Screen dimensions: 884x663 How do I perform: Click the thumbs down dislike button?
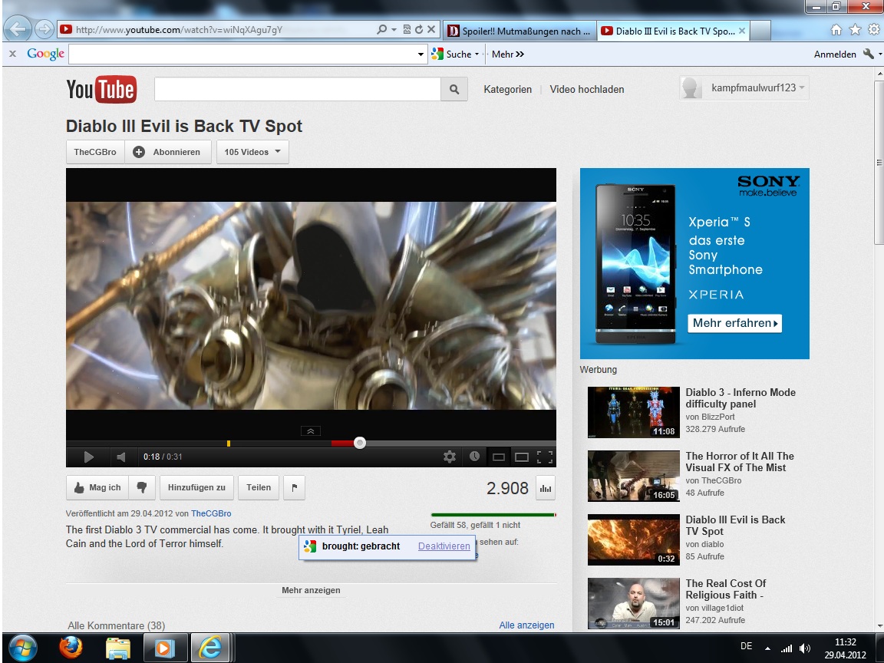tap(142, 488)
